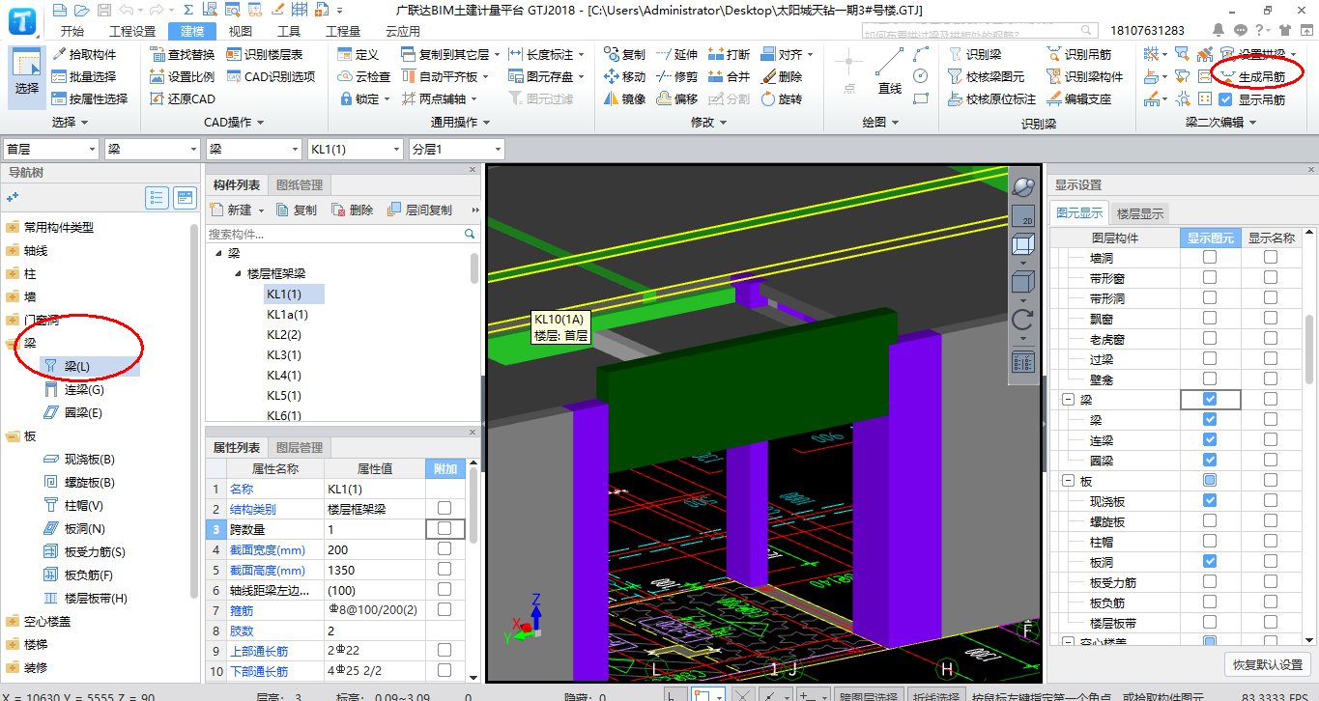1319x701 pixels.
Task: Open the 图纸管理 tab beside 构件列表
Action: point(300,184)
